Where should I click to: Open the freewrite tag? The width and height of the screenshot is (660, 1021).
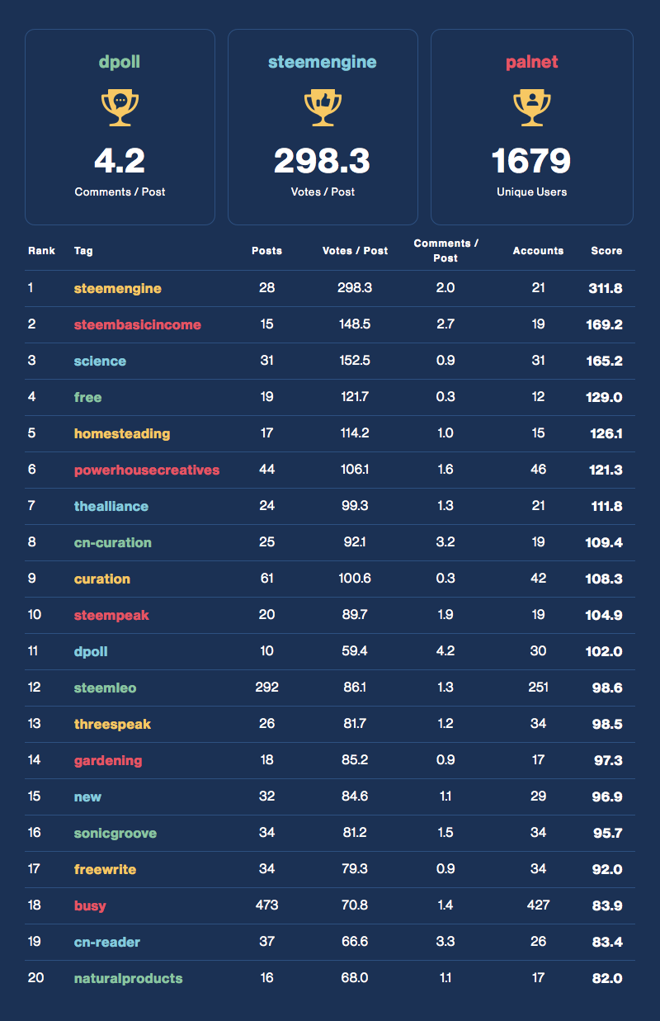pyautogui.click(x=105, y=869)
